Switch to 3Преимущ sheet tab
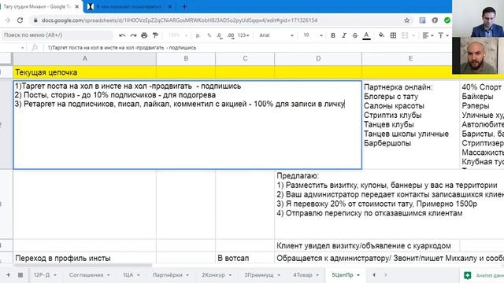 tap(262, 275)
